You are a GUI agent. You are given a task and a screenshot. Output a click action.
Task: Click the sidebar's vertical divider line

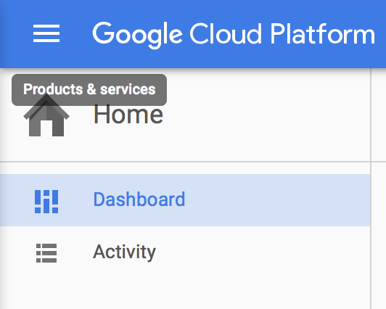coord(371,189)
